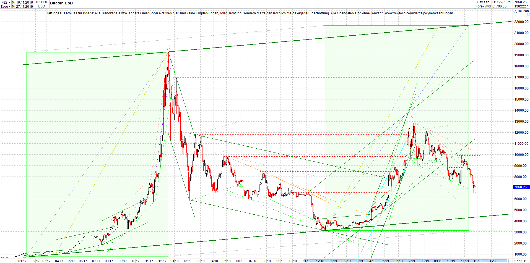530x263 pixels.
Task: Click the green triangle marker on price axis
Action: click(475, 9)
